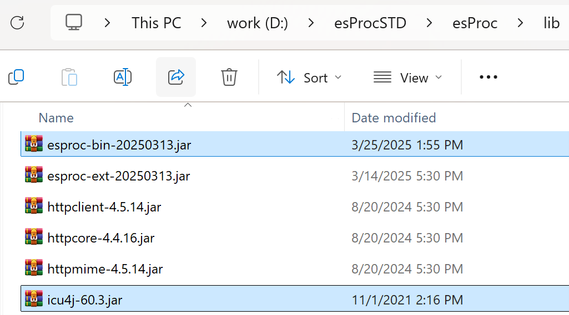Click the Rename icon
Image resolution: width=569 pixels, height=315 pixels.
point(122,77)
